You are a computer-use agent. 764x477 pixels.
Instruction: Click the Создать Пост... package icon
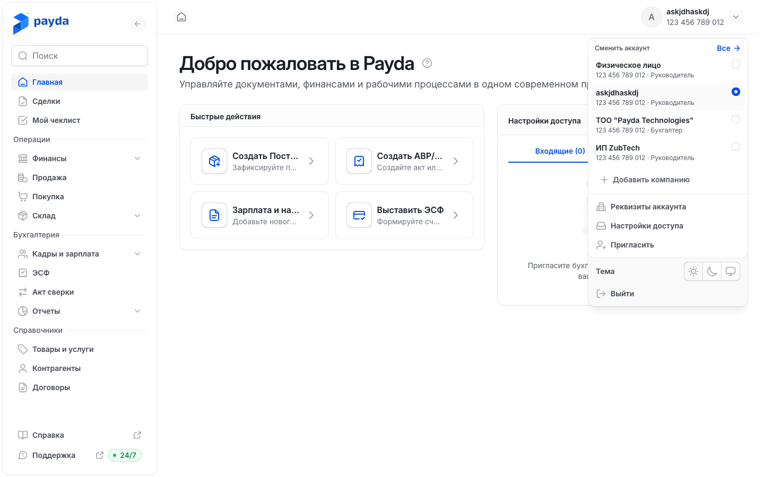pyautogui.click(x=214, y=161)
